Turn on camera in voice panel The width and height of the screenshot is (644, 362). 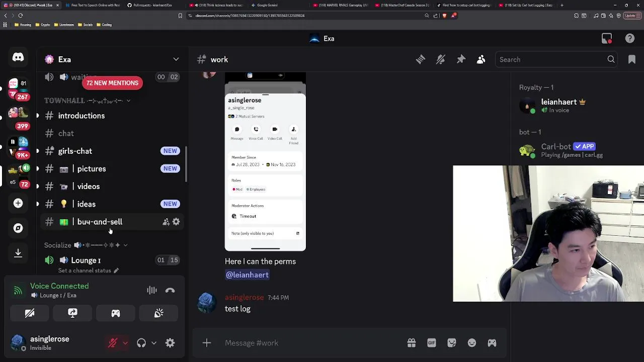[30, 313]
